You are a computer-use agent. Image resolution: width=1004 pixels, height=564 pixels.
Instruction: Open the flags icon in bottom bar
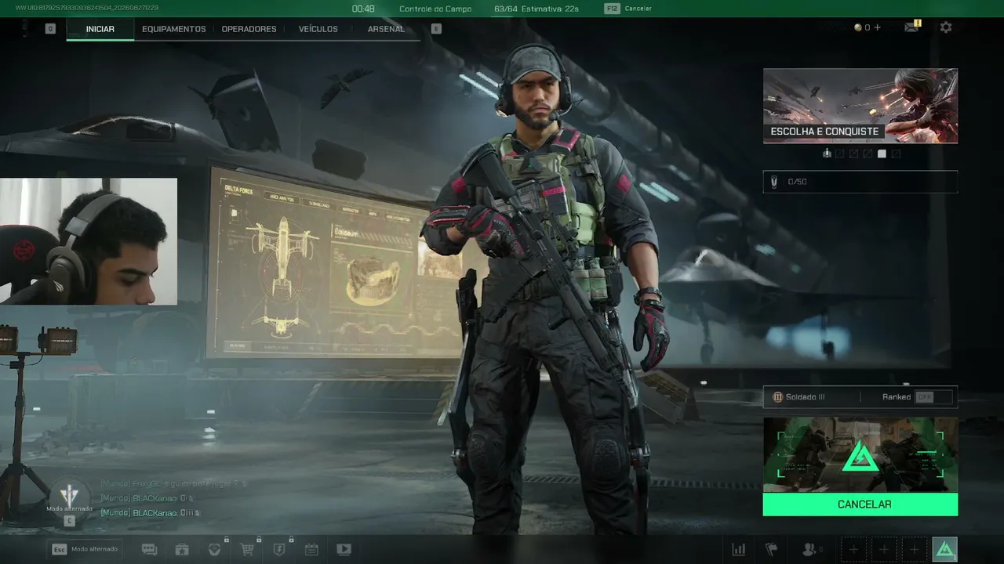coord(771,550)
